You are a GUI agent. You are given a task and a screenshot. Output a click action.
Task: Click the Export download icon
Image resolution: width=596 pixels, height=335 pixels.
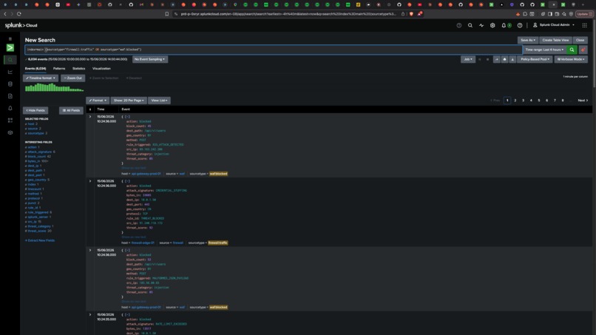pos(512,59)
